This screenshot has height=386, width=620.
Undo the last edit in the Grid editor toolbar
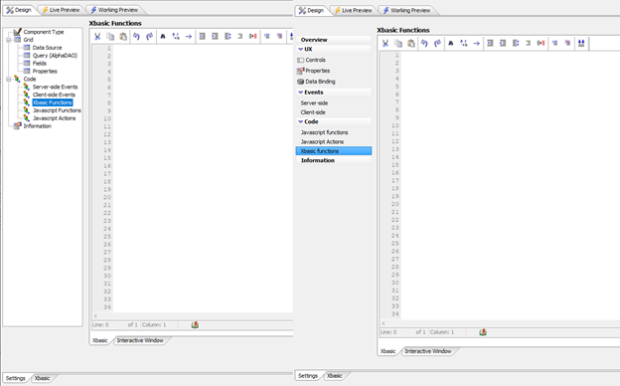(x=136, y=37)
